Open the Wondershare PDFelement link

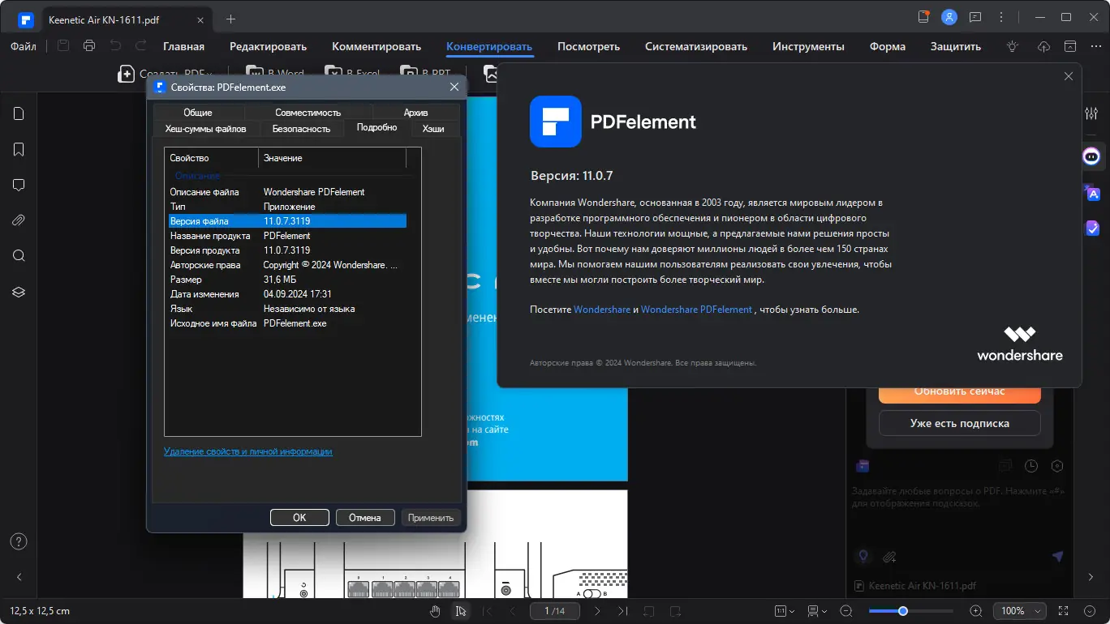click(696, 310)
